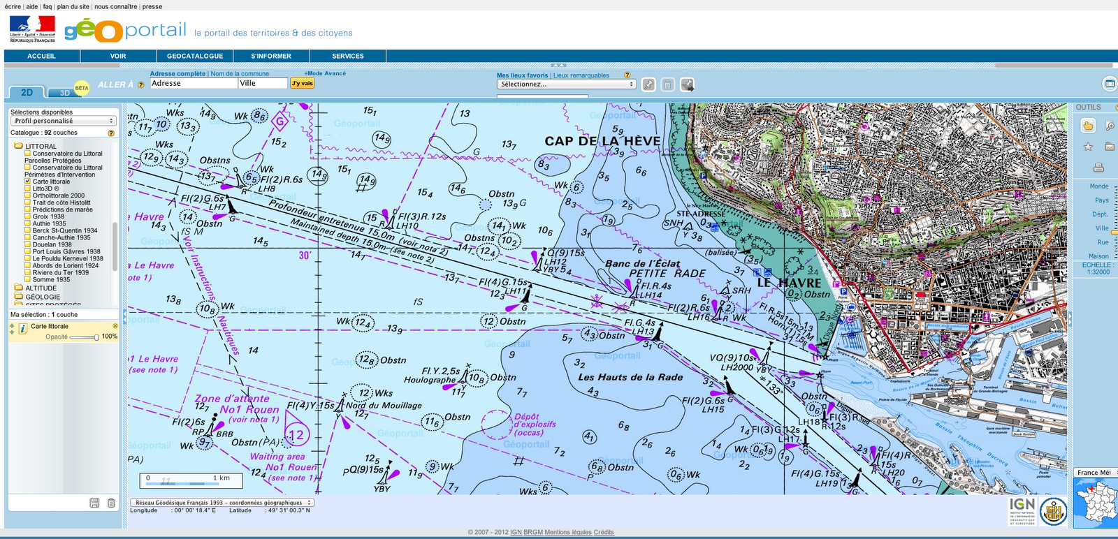Click the fullscreen display icon at top right

(x=1110, y=84)
